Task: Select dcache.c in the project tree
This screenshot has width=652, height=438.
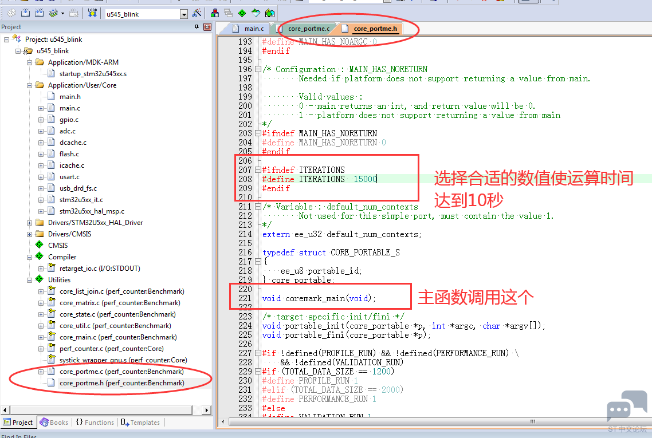Action: tap(73, 143)
